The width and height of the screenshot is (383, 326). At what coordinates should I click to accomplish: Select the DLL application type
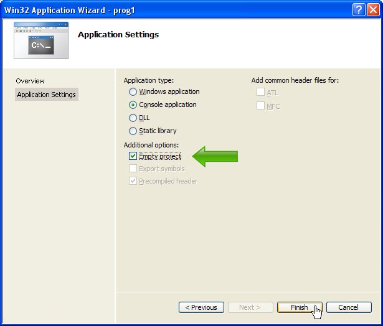(x=133, y=118)
